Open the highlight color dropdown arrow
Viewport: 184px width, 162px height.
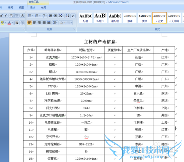(x=6, y=23)
